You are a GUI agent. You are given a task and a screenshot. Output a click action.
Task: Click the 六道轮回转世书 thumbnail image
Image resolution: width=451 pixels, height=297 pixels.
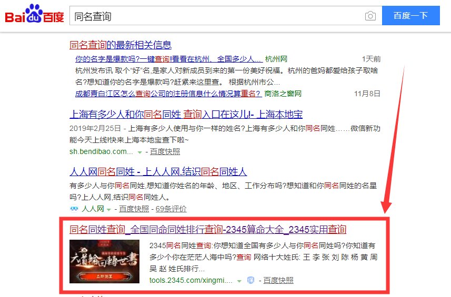coord(104,261)
